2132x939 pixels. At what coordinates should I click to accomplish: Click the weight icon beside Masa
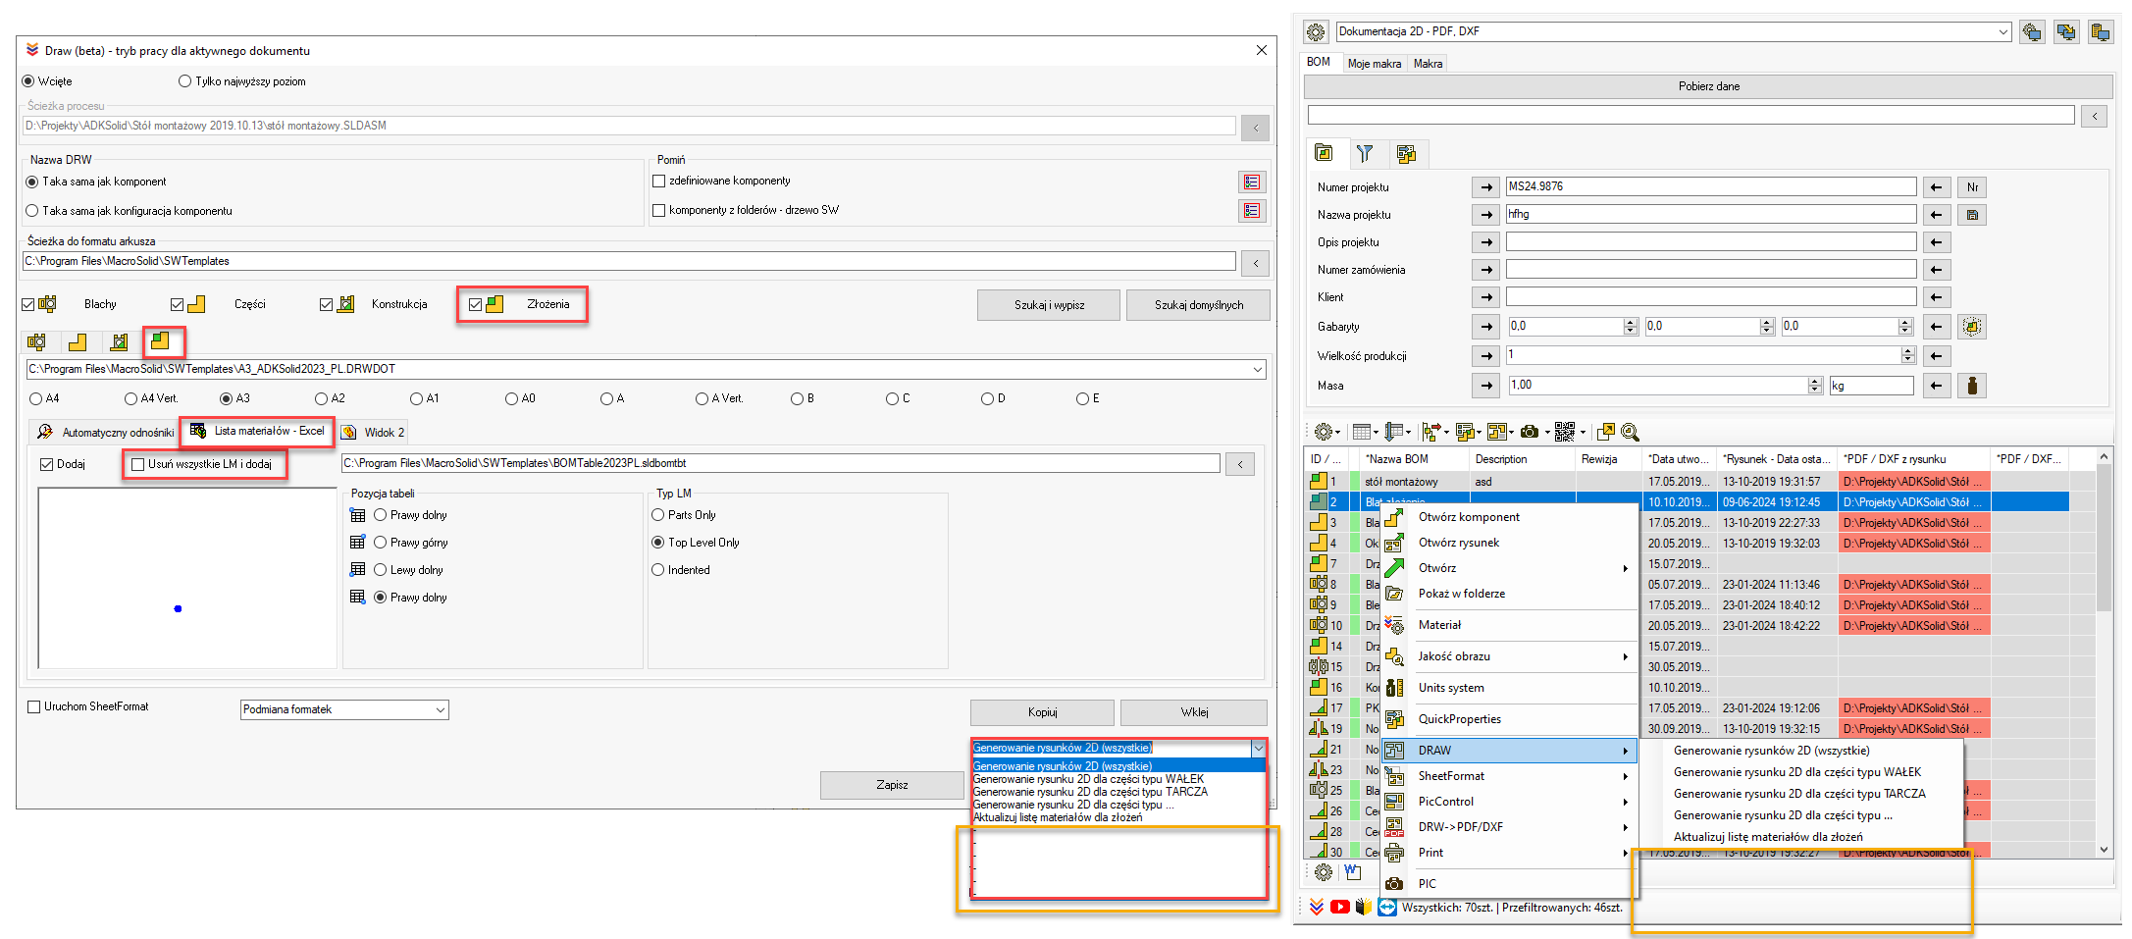1971,386
